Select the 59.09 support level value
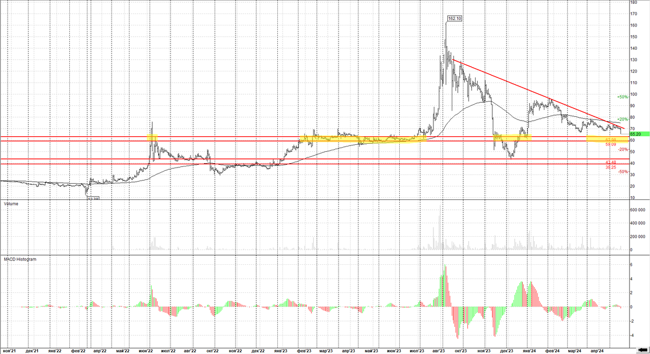Screen dimensions: 650x354 point(610,144)
